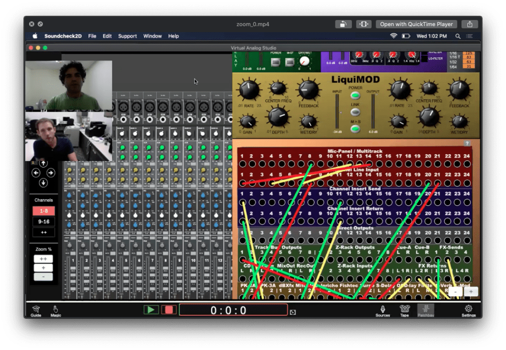506x350 pixels.
Task: Click the right LiquiMOD FEEDBACK knob
Action: tap(460, 90)
